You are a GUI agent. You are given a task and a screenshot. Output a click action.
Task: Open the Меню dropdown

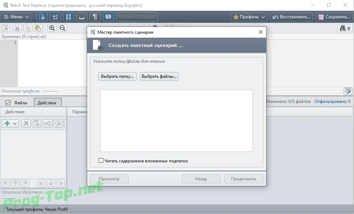coord(16,17)
